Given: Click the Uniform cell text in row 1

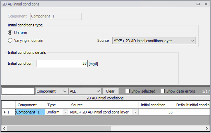Looking at the screenshot, I should pos(53,112).
